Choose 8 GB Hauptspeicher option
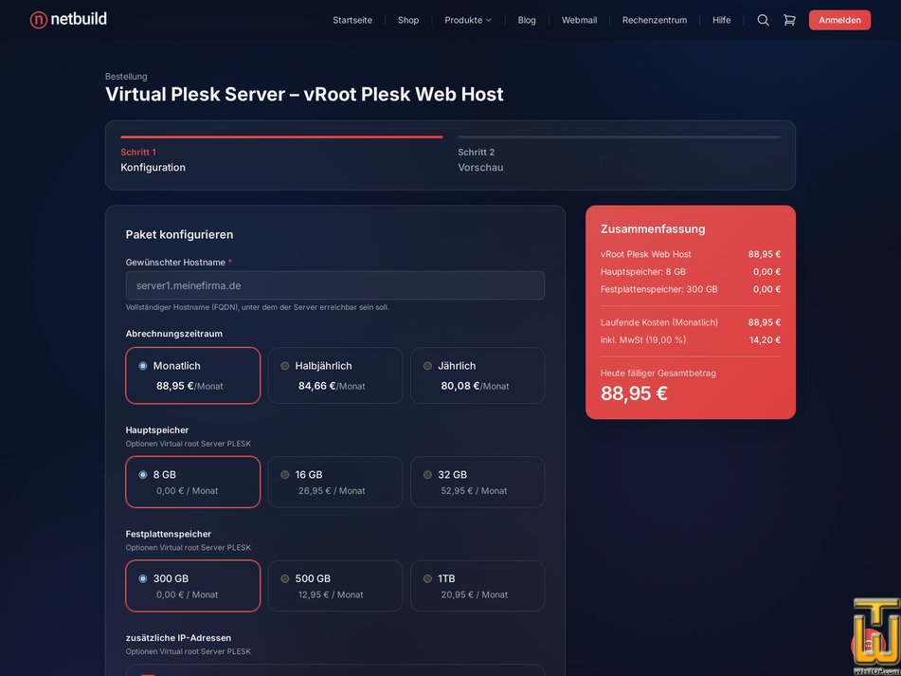The height and width of the screenshot is (676, 901). 192,482
